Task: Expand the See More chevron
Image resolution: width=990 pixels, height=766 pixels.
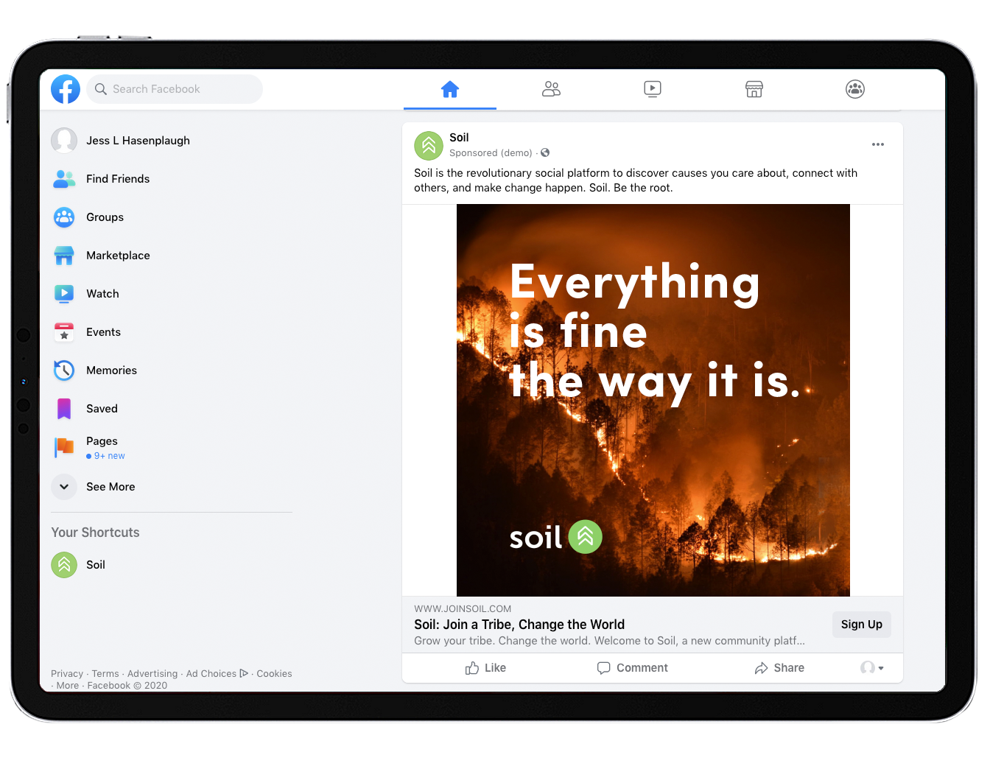Action: pos(64,487)
